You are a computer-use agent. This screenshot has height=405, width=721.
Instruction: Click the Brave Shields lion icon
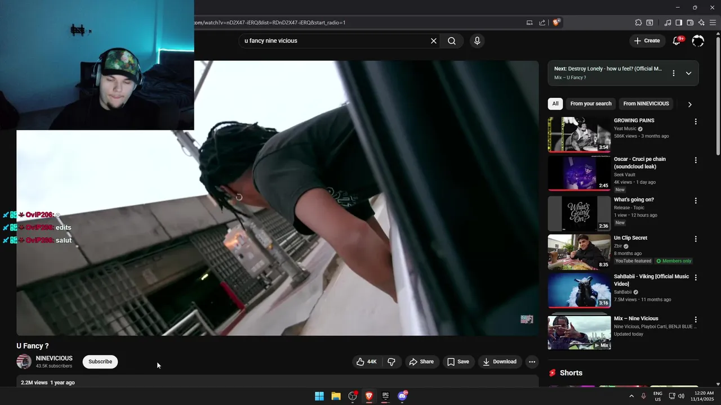pos(556,22)
